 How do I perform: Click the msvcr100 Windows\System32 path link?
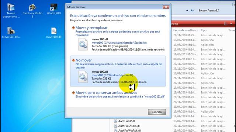coord(112,75)
